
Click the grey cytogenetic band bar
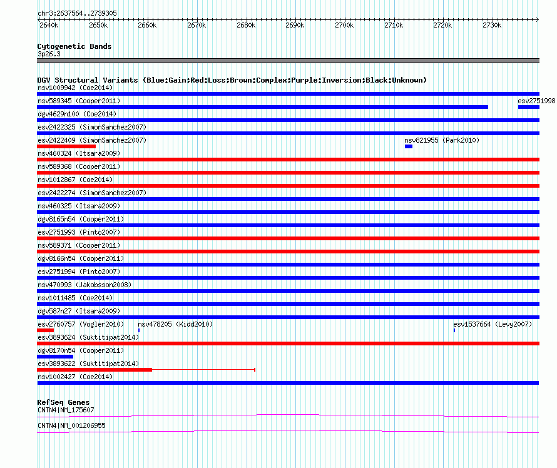point(288,61)
